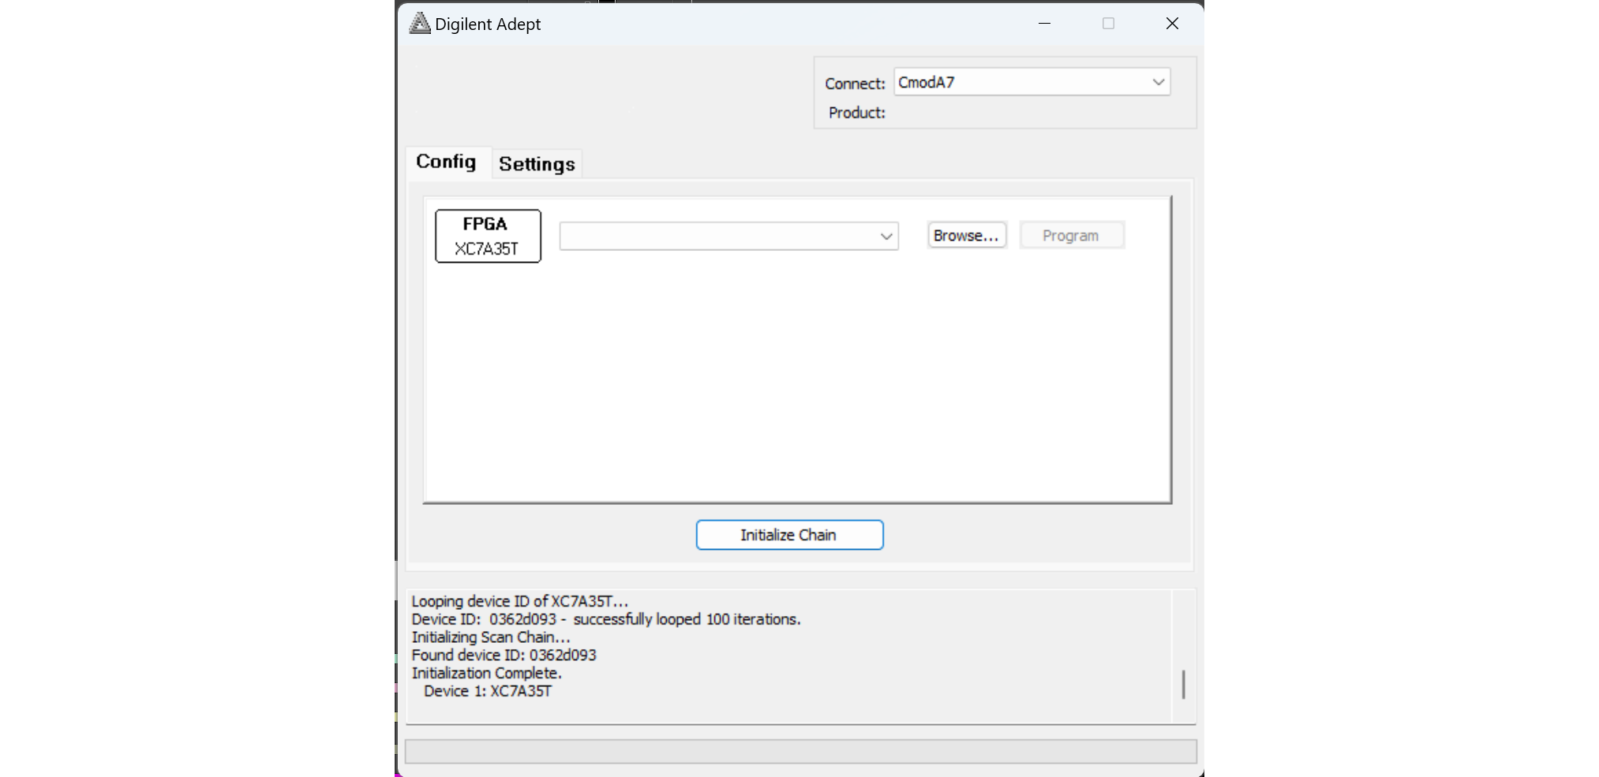
Task: Click the CmodA7 text in Connect box
Action: coord(927,82)
